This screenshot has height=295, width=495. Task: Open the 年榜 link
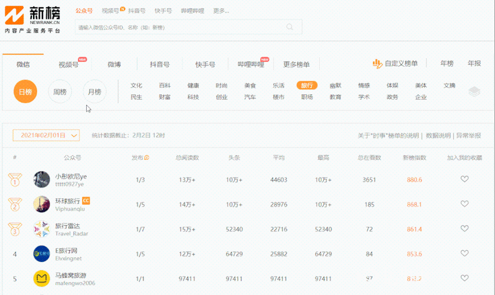pos(447,64)
